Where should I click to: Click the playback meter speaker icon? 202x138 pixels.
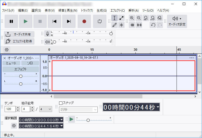(x=47, y=42)
